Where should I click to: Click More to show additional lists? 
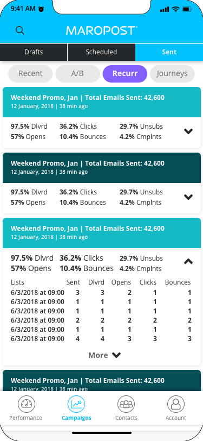(x=104, y=355)
